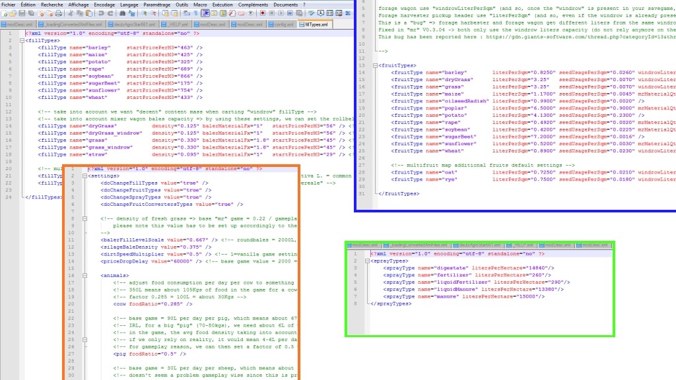Open the Encodage menu
Image resolution: width=676 pixels, height=380 pixels.
click(x=104, y=4)
